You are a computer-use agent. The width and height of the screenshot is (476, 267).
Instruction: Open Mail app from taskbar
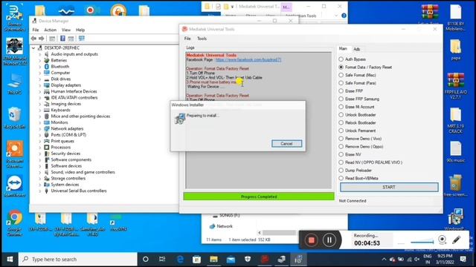tap(231, 259)
